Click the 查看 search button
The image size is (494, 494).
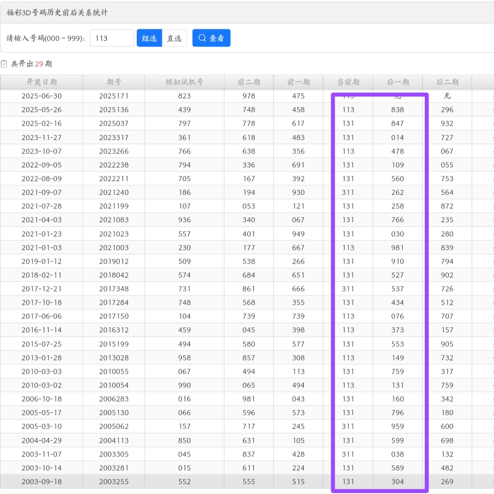coord(211,38)
